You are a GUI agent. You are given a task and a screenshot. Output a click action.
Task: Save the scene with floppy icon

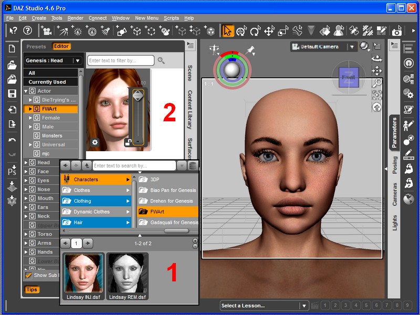[x=12, y=93]
